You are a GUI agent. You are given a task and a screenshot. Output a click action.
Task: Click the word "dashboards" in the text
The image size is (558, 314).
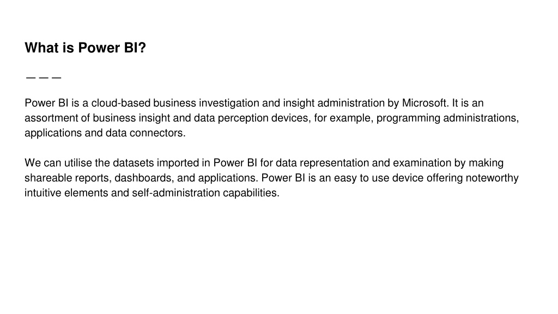pos(143,178)
